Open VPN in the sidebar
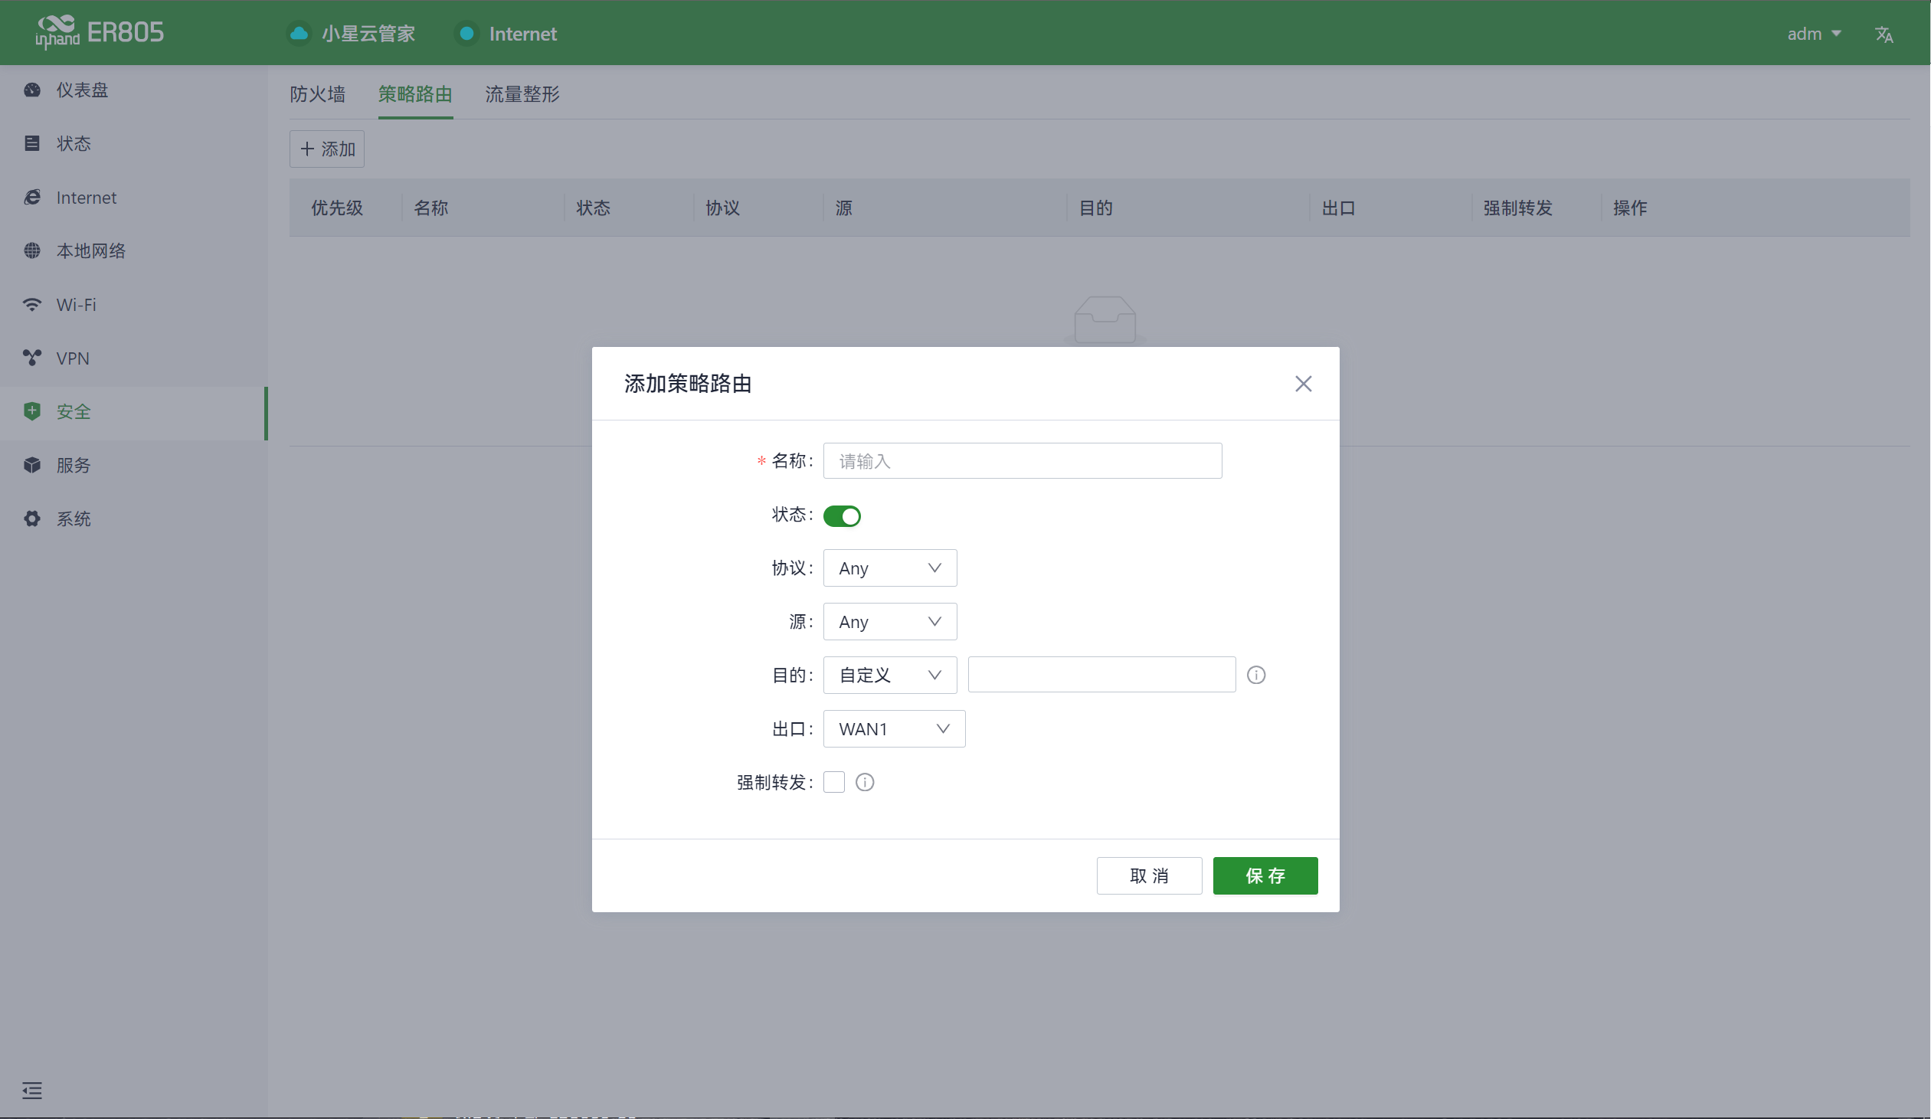 tap(134, 358)
